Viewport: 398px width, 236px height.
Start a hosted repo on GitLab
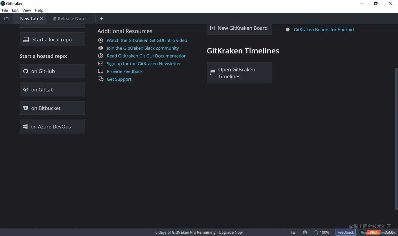(x=52, y=89)
